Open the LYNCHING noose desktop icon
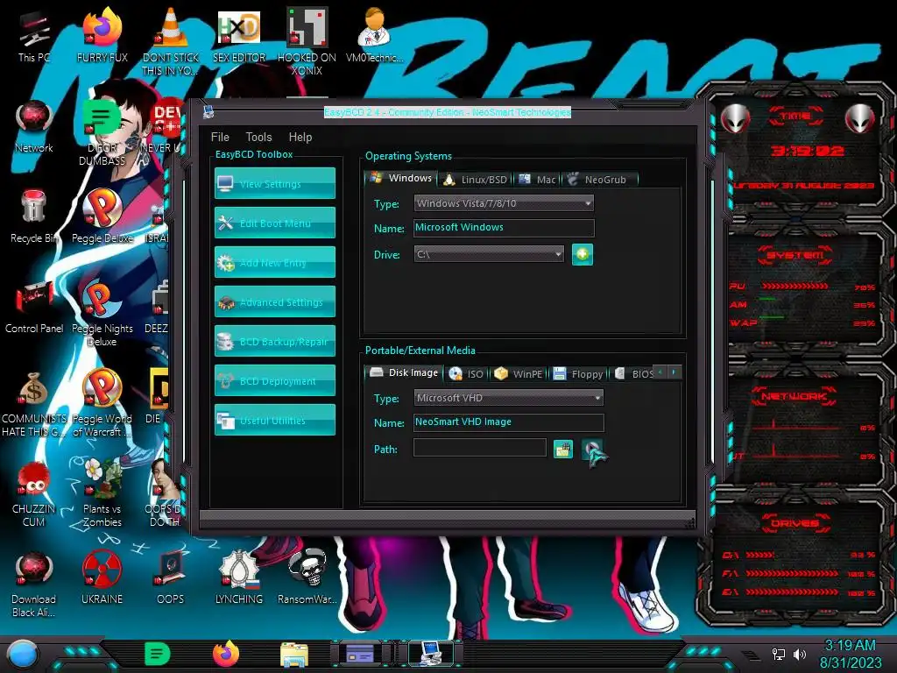 [239, 577]
